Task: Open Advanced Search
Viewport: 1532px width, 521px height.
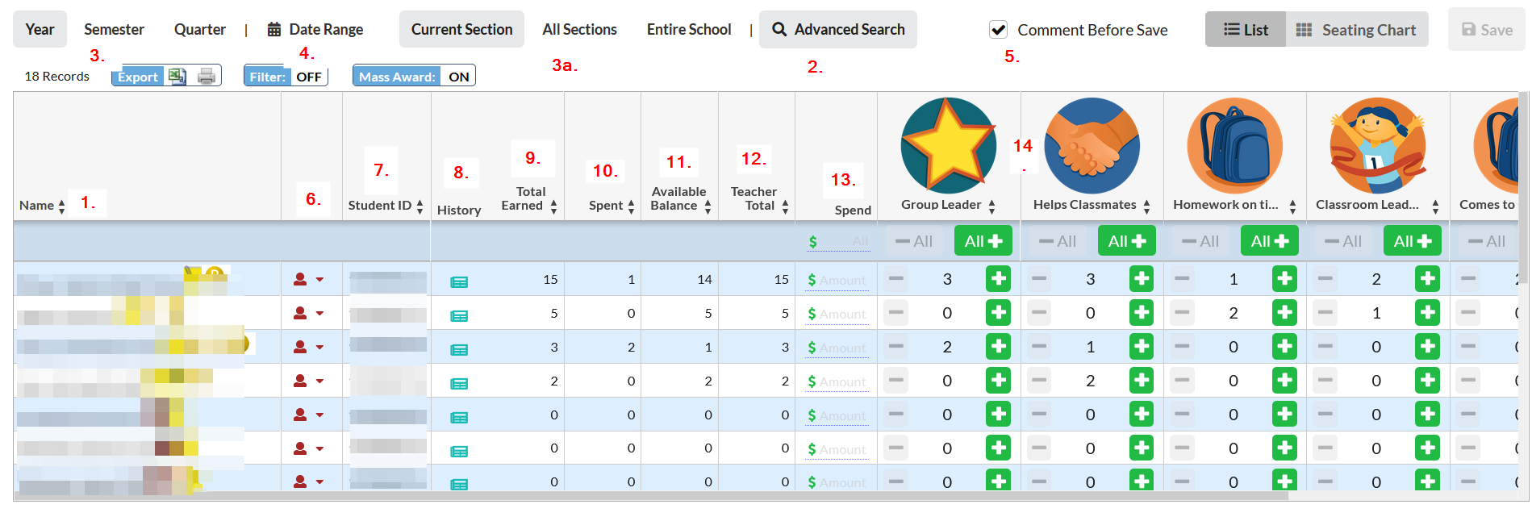Action: pos(838,29)
